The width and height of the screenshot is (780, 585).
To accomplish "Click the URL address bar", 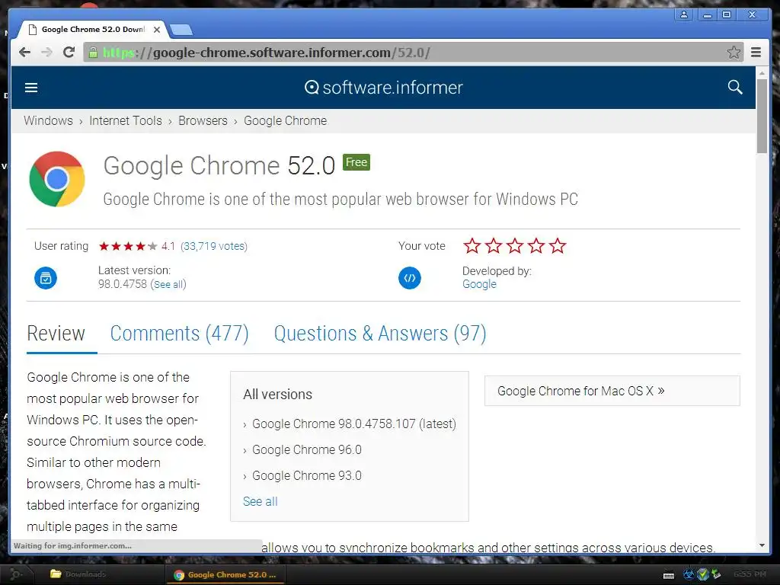I will click(x=413, y=53).
